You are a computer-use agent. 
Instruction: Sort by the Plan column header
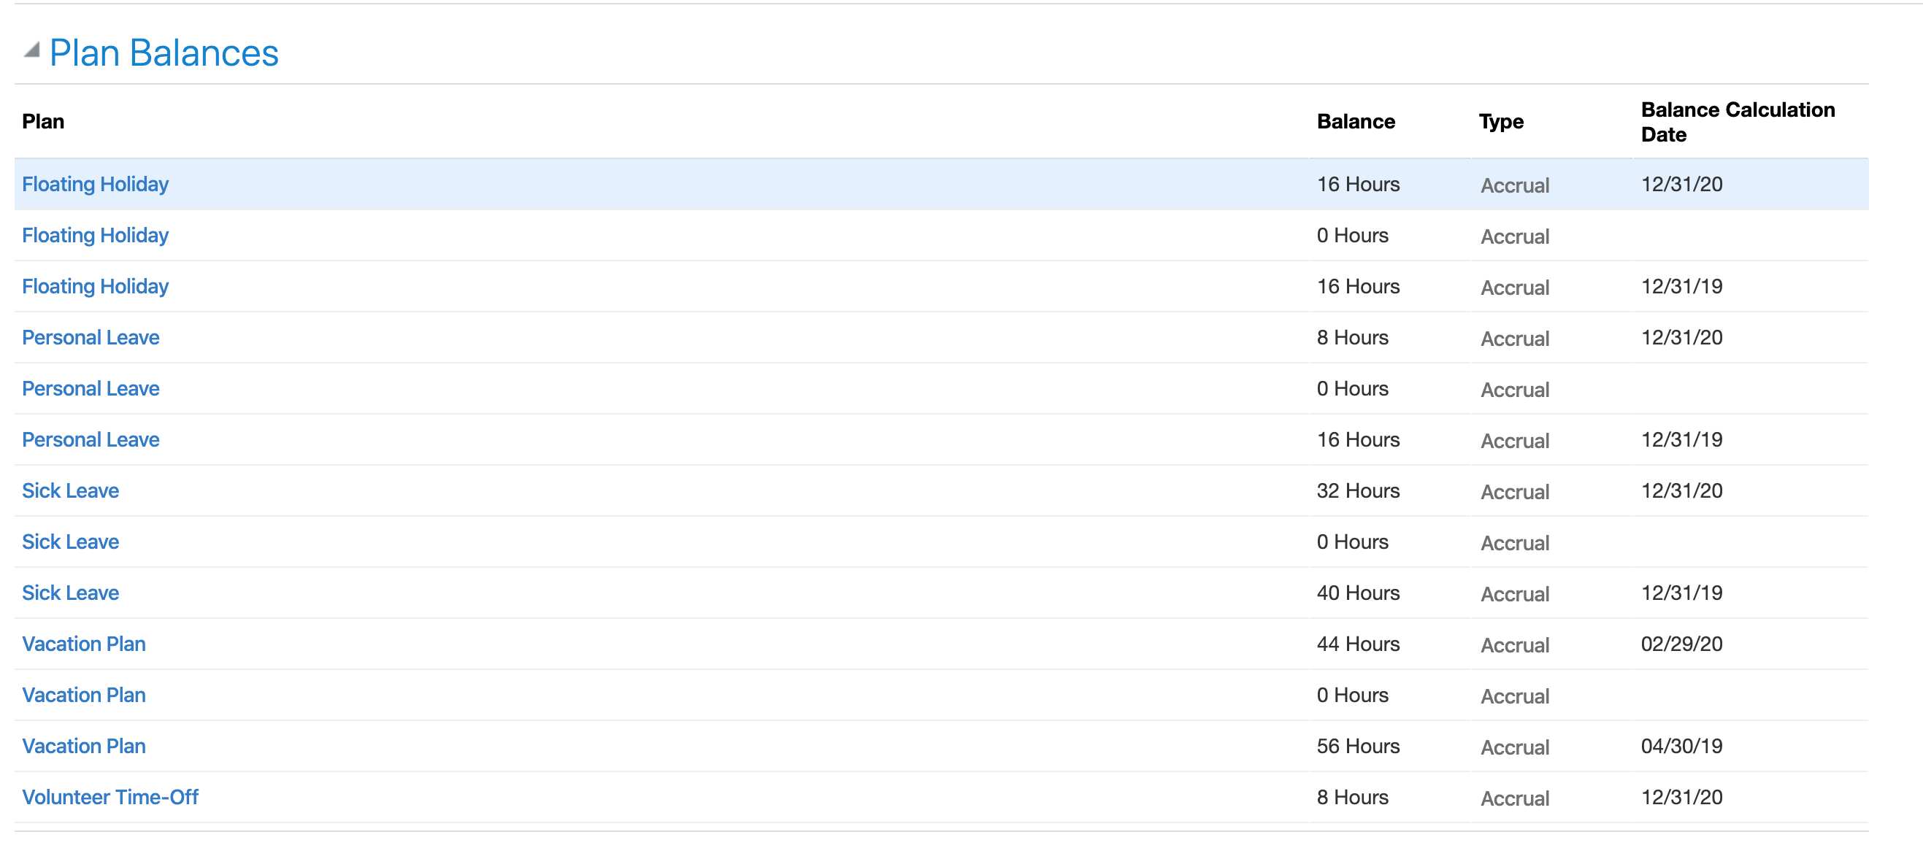(x=42, y=122)
